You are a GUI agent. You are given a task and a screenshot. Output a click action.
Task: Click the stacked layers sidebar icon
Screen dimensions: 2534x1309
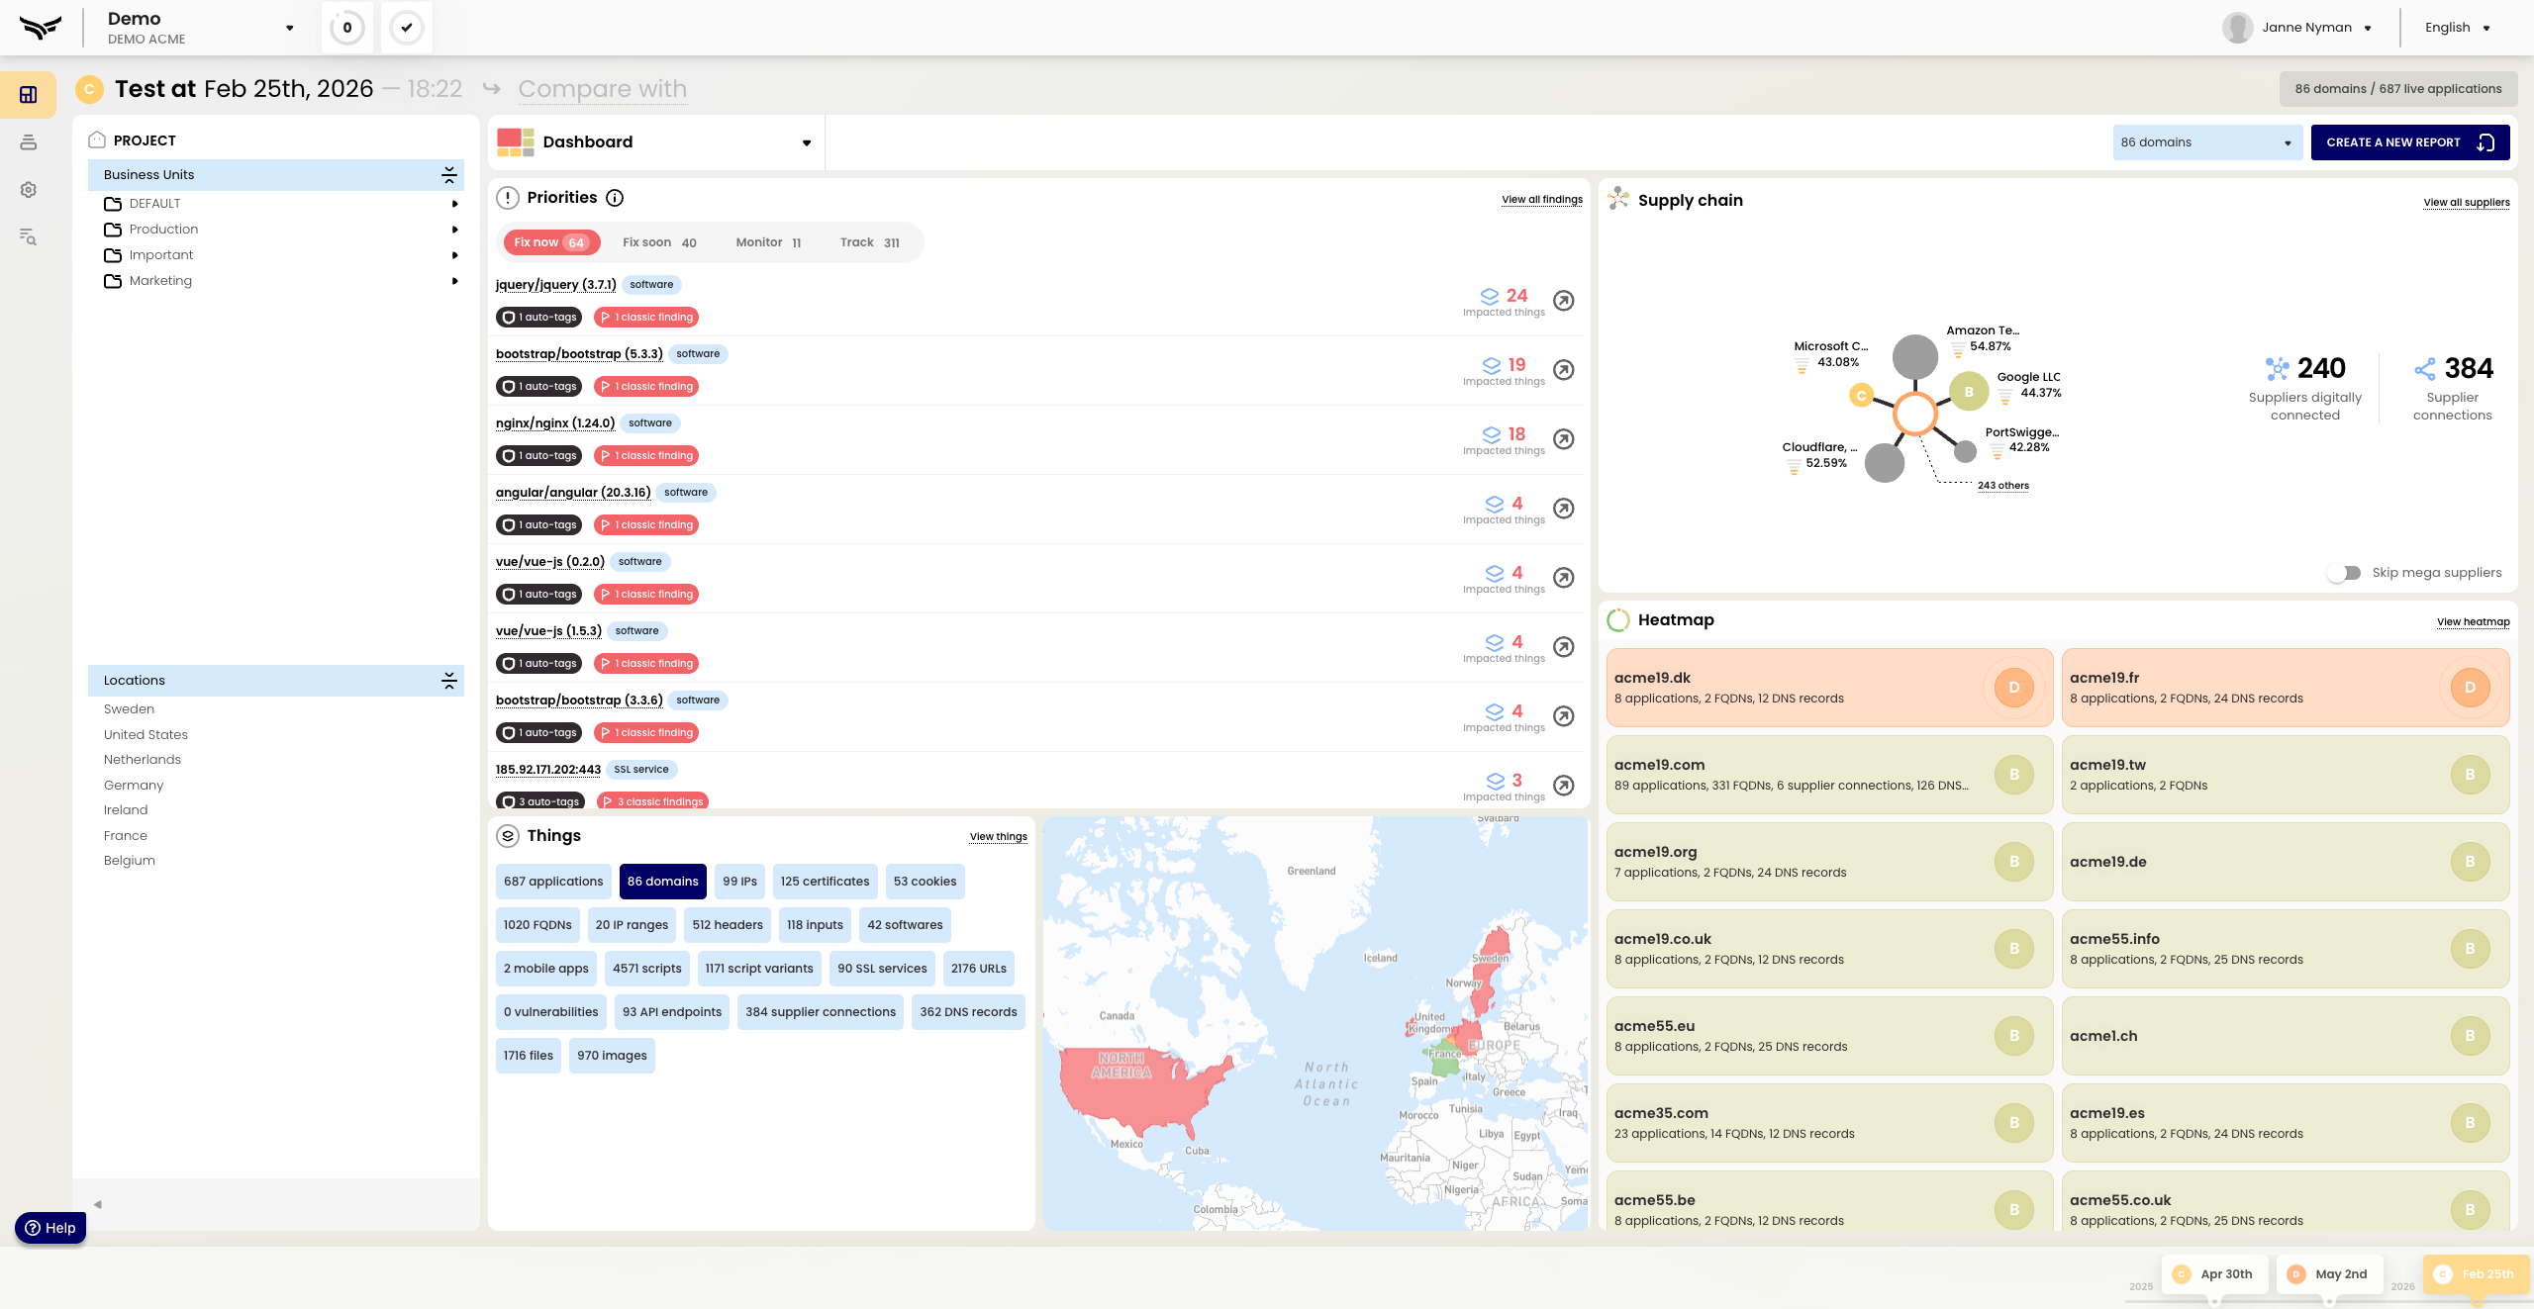tap(29, 142)
